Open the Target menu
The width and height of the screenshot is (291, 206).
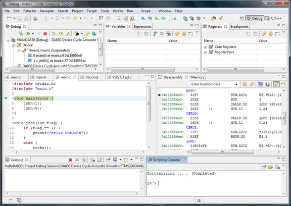(91, 11)
